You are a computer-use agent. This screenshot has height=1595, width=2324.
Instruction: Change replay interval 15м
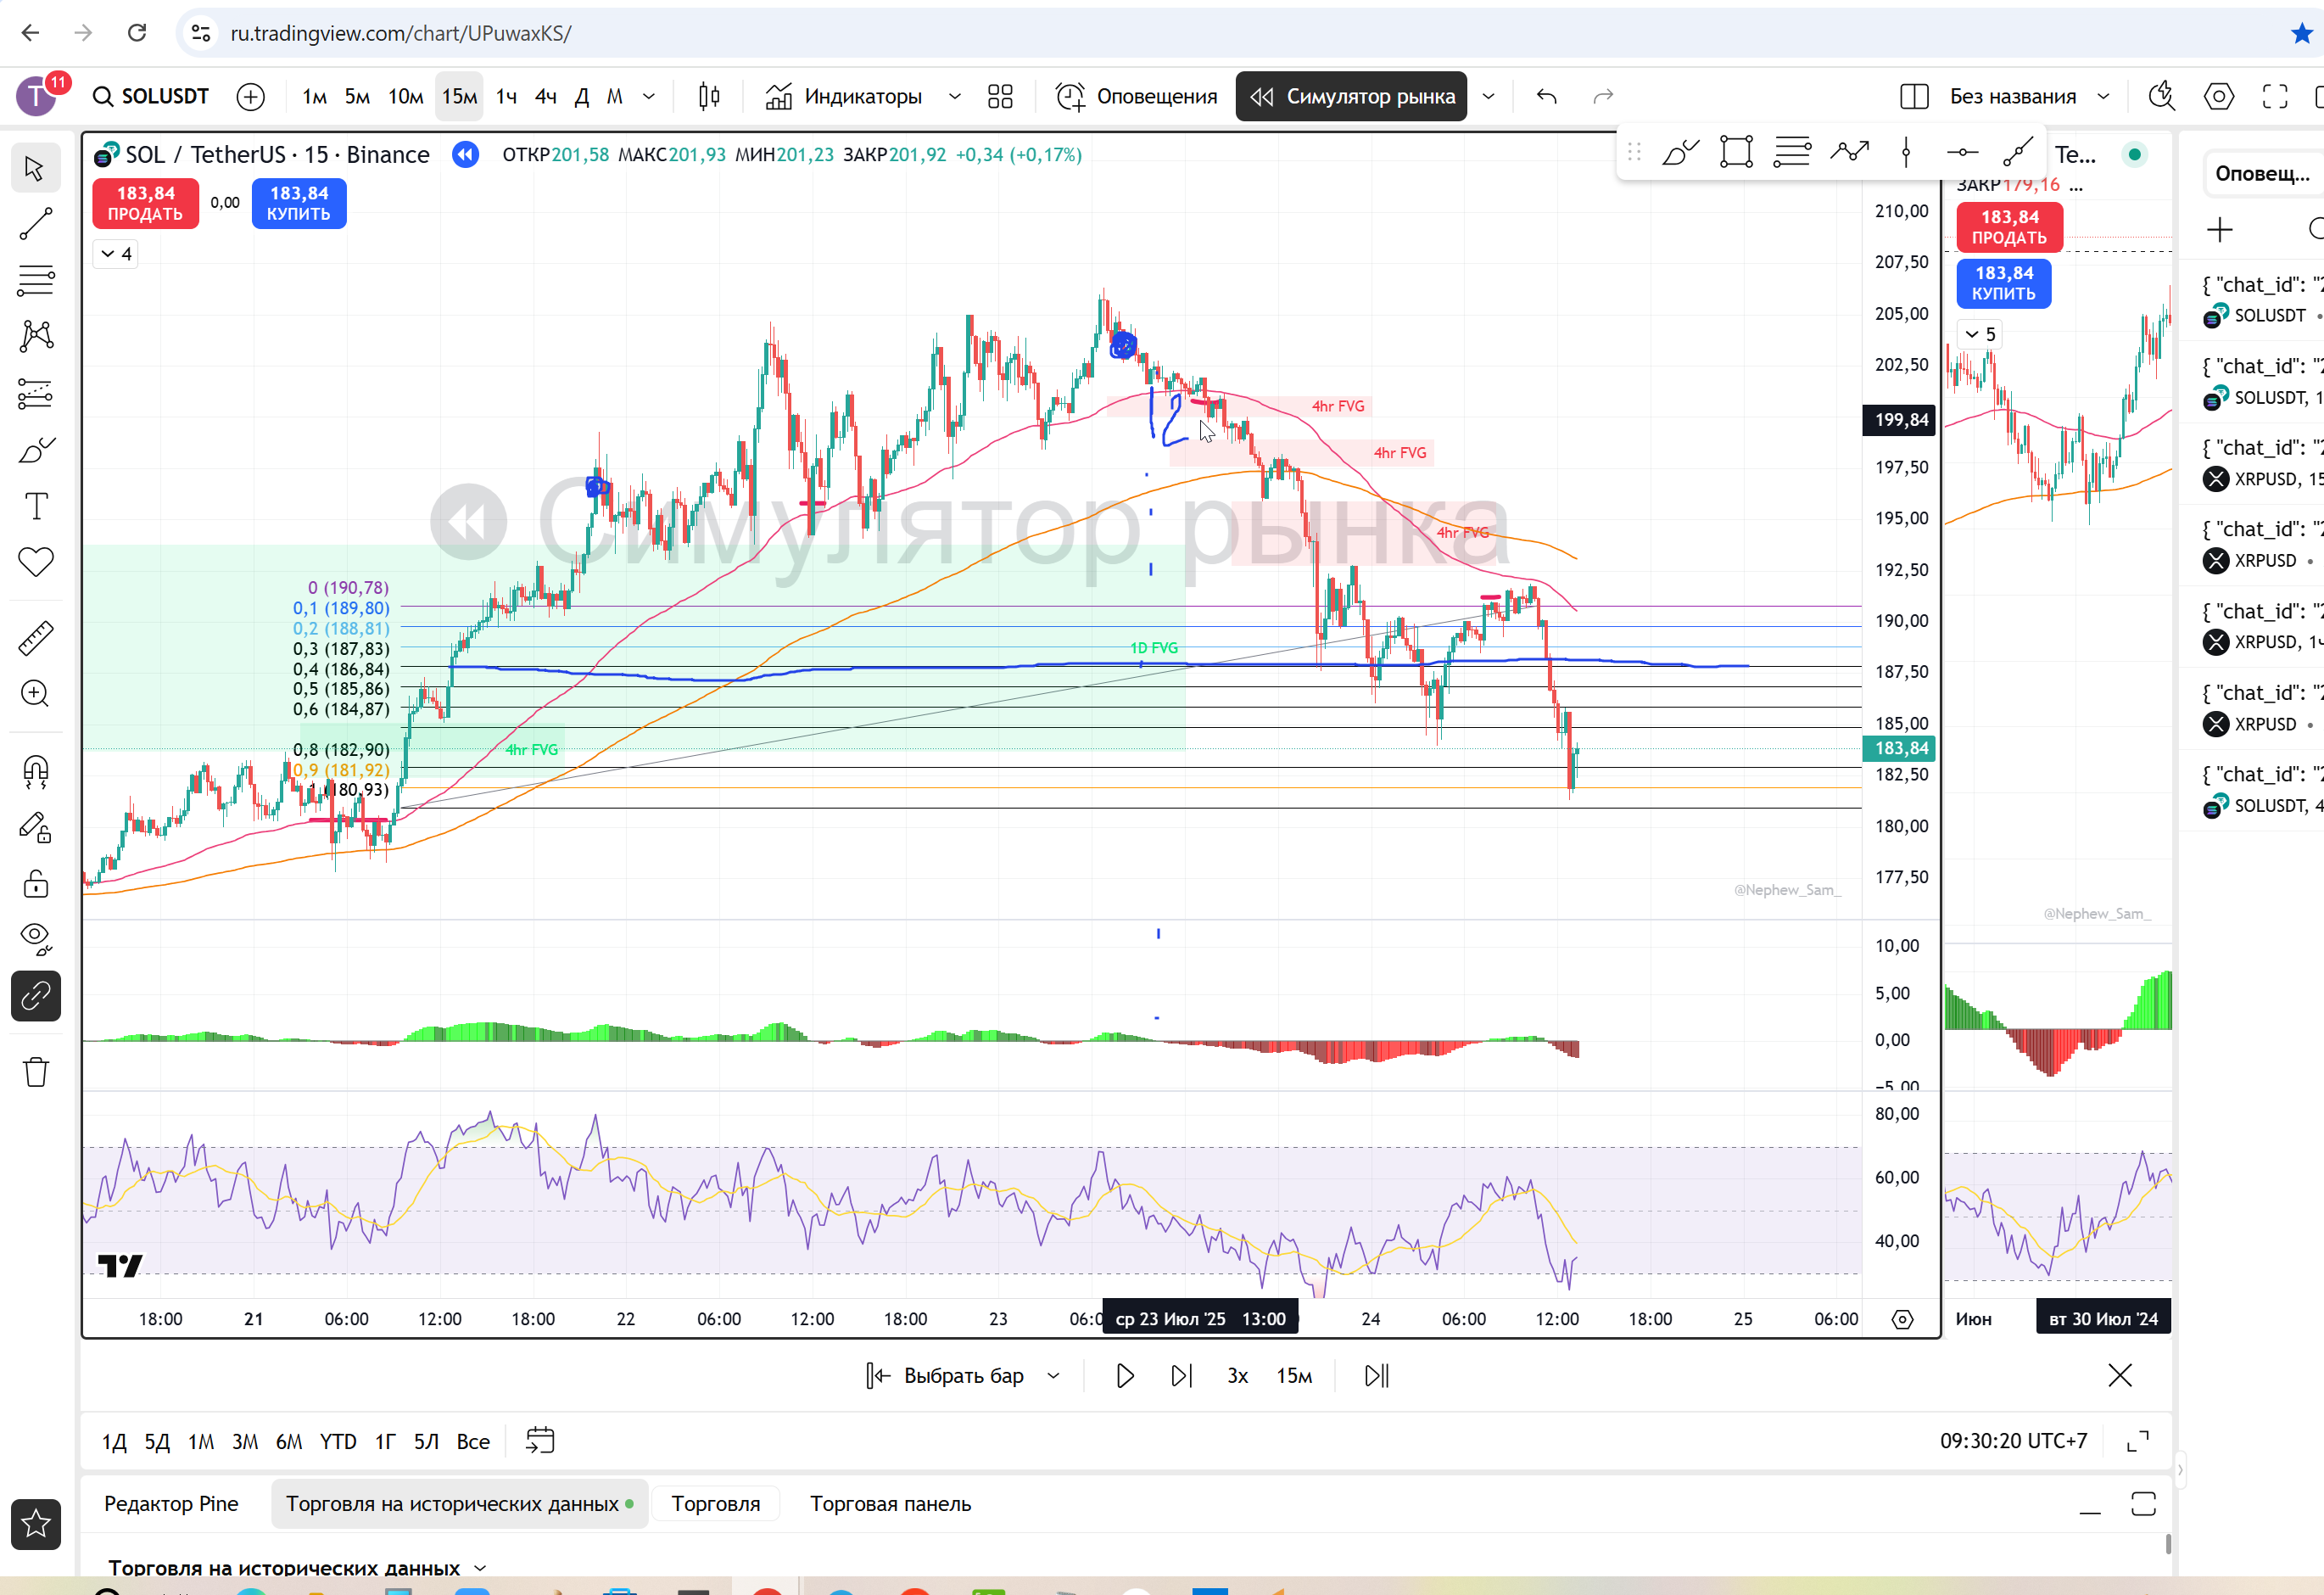coord(1294,1376)
